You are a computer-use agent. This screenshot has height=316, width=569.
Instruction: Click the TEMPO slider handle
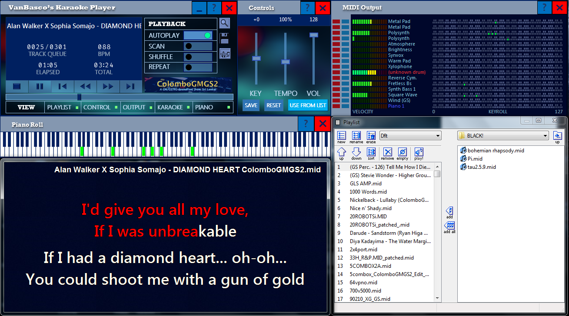point(285,62)
